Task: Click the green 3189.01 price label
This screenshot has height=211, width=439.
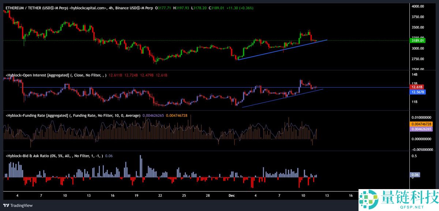Action: [417, 41]
